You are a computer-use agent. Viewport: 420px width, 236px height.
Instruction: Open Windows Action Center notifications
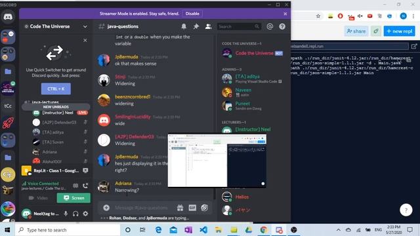click(409, 230)
